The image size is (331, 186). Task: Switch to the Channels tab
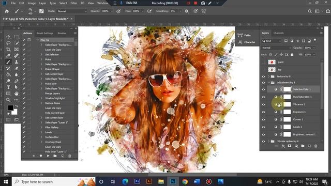pyautogui.click(x=278, y=33)
